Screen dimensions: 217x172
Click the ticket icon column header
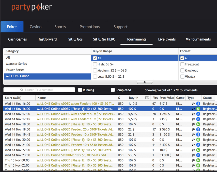point(147,98)
